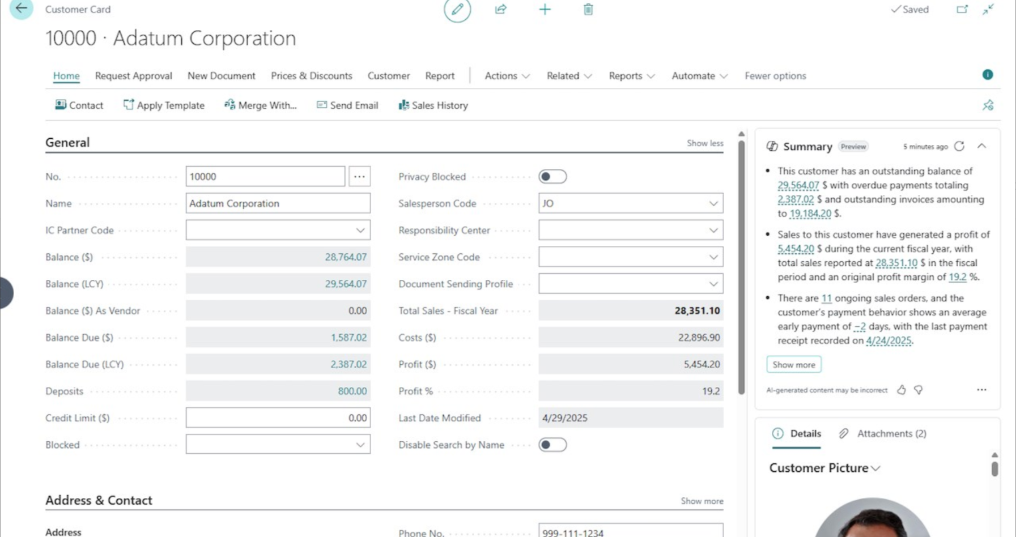This screenshot has width=1016, height=537.
Task: Give thumbs up on AI summary
Action: tap(901, 390)
